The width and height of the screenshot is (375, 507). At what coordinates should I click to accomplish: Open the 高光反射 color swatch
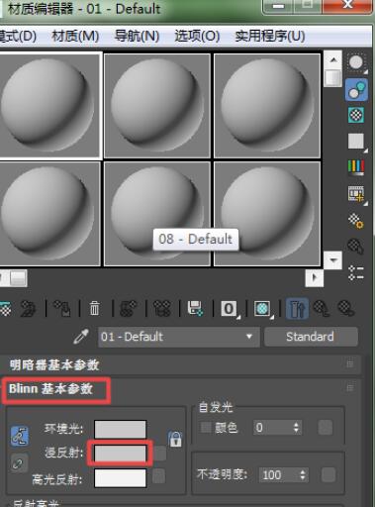pyautogui.click(x=120, y=478)
